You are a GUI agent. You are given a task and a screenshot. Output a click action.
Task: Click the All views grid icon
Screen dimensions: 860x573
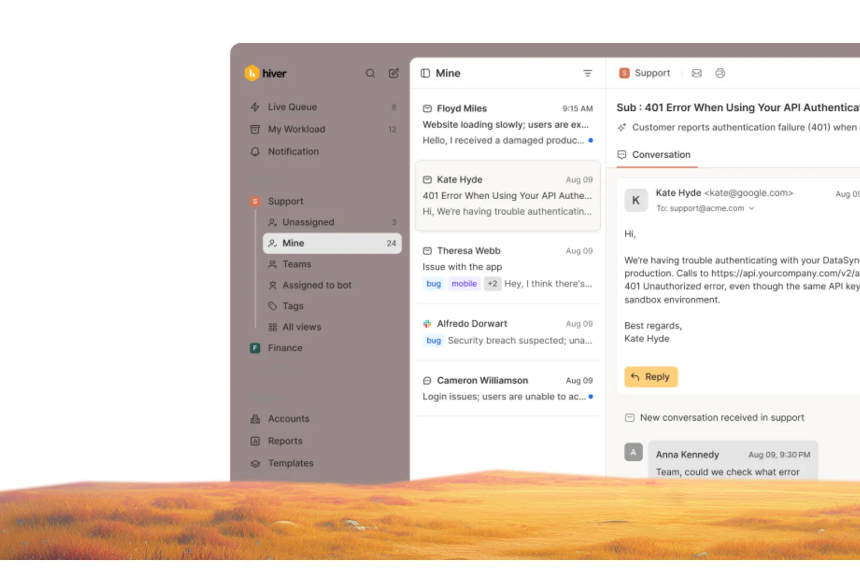pyautogui.click(x=273, y=327)
